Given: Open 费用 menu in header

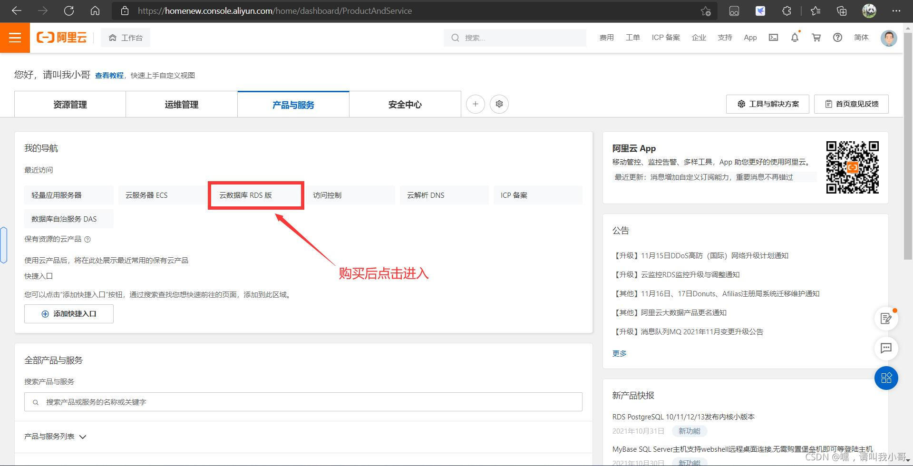Looking at the screenshot, I should coord(606,38).
